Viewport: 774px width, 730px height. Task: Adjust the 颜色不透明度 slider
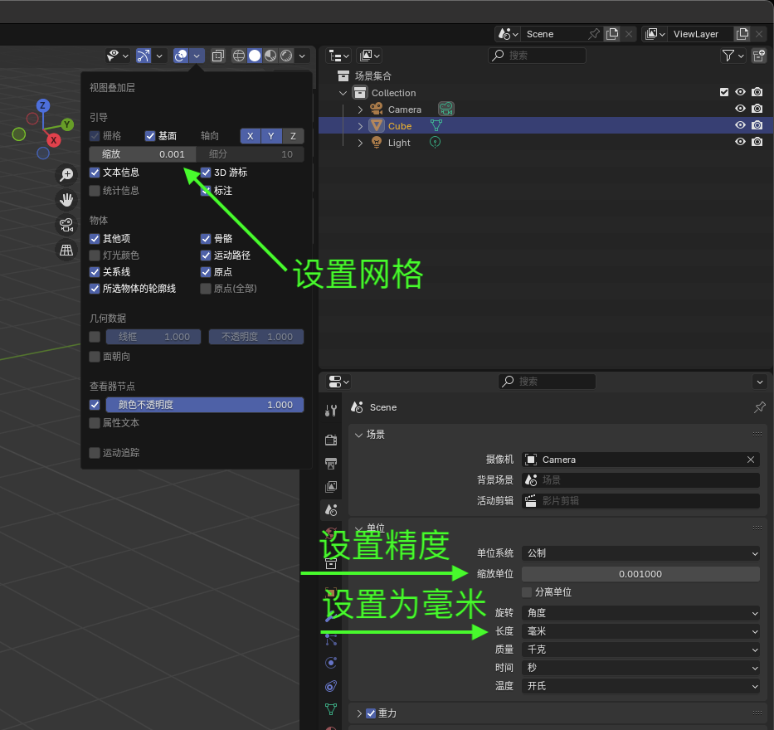(204, 405)
